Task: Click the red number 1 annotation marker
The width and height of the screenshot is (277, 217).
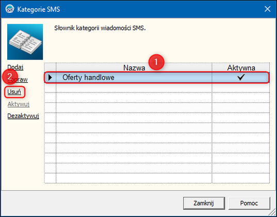Action: pos(156,62)
